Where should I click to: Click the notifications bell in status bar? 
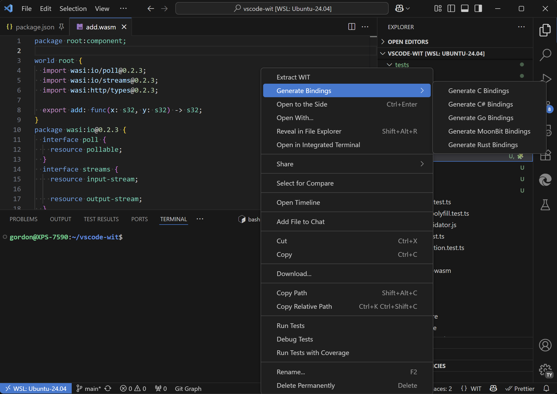coord(546,389)
